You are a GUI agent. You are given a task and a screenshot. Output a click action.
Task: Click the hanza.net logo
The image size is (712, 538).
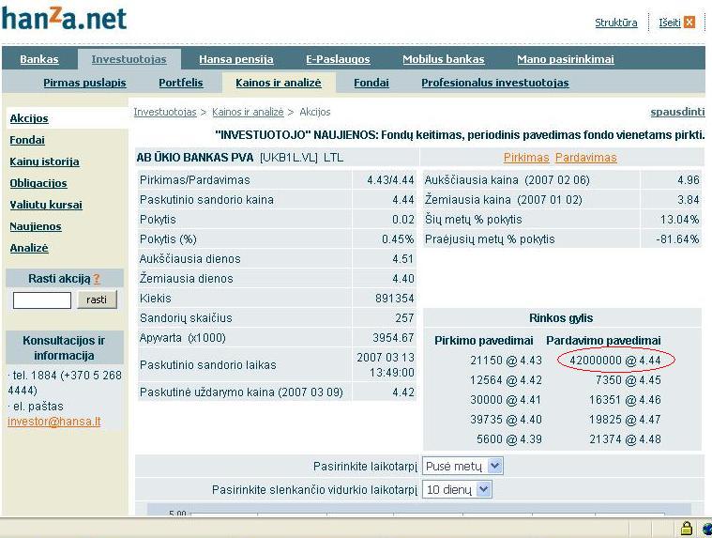(64, 18)
